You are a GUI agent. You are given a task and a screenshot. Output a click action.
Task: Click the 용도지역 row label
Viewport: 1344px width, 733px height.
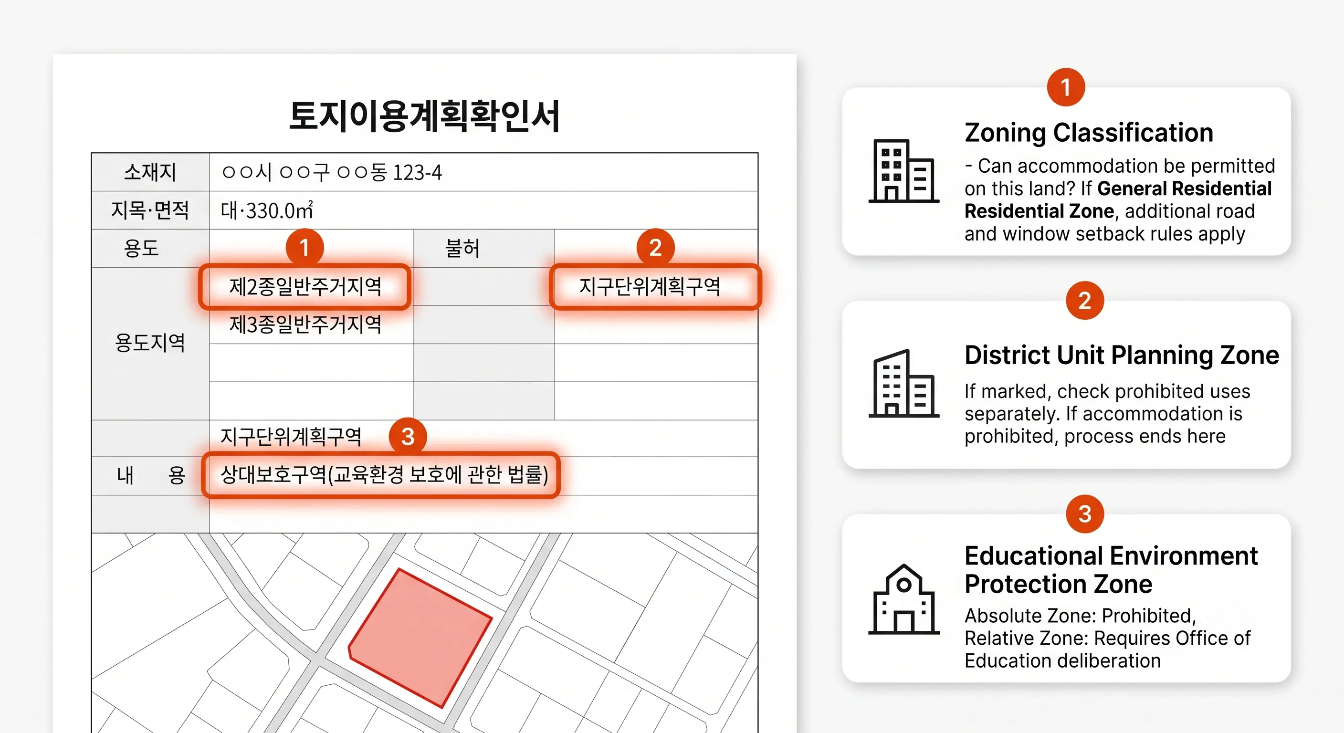tap(150, 343)
